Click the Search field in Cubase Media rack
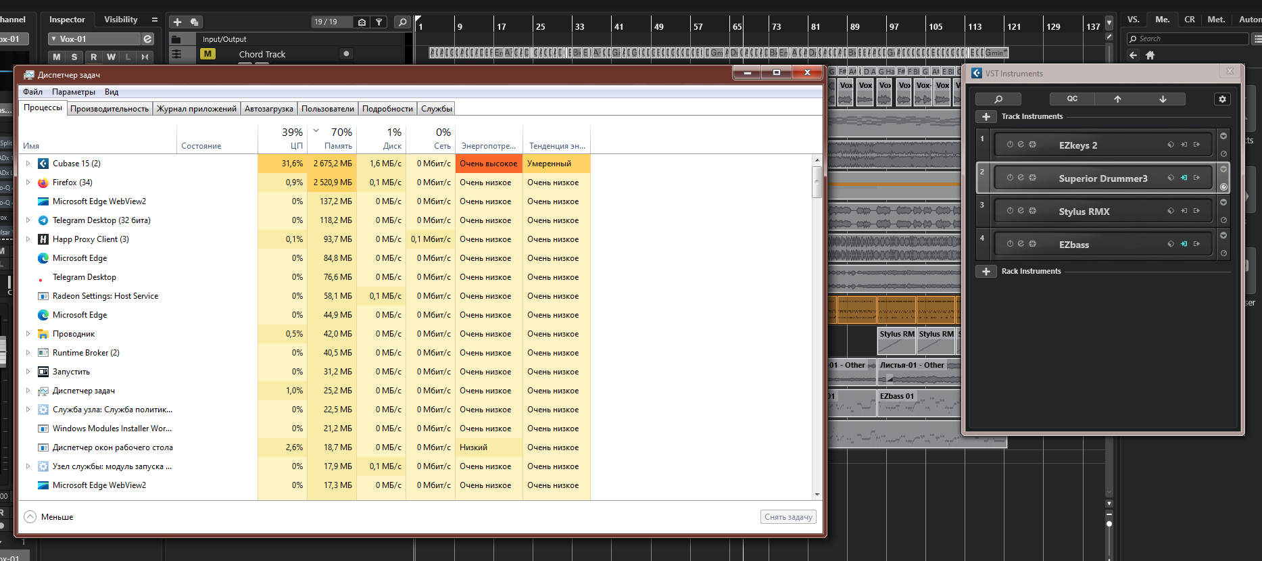 click(1187, 39)
